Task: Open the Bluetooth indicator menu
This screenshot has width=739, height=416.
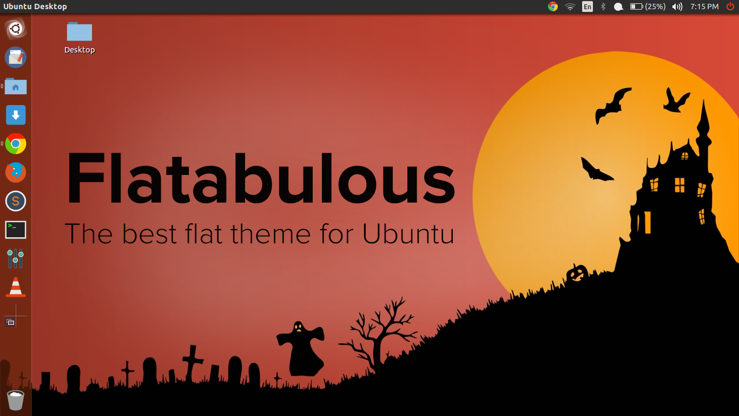Action: (603, 6)
